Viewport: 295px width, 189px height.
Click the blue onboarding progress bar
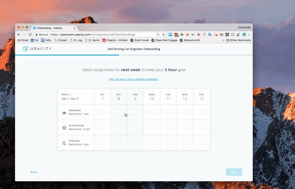(67, 56)
